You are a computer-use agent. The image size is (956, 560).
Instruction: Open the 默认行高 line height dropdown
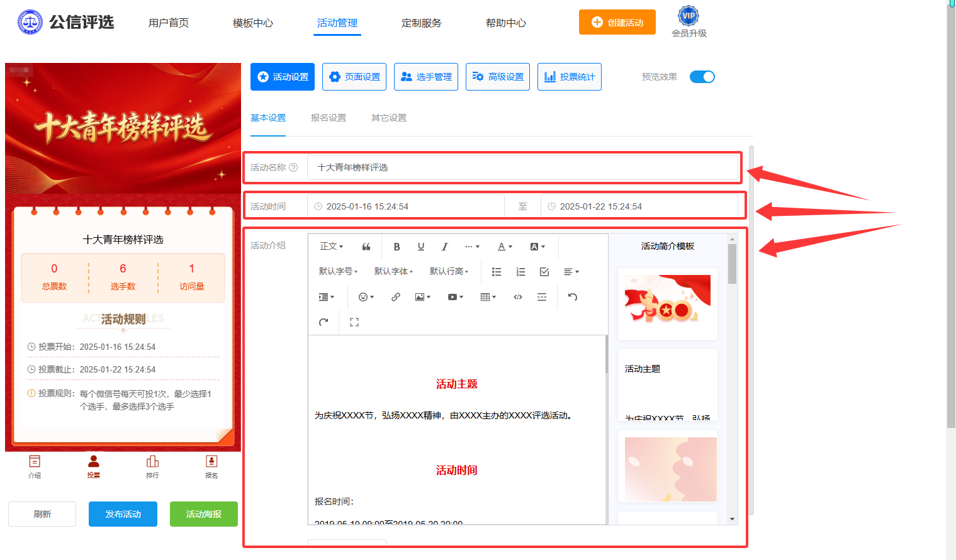(x=449, y=272)
